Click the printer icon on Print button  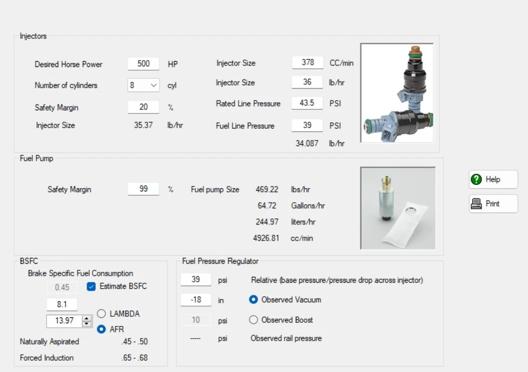pos(476,204)
